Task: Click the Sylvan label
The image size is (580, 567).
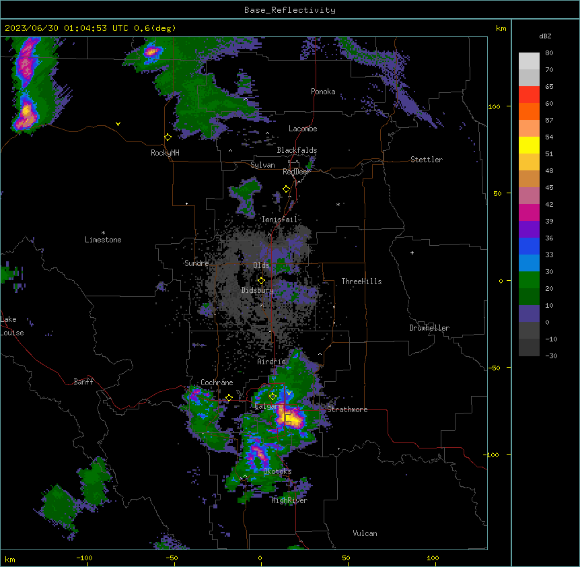Action: point(262,165)
